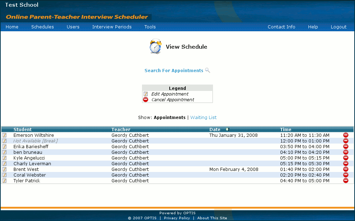Viewport: 355px width, 221px height.
Task: Open Privacy Policy in the footer
Action: (177, 218)
